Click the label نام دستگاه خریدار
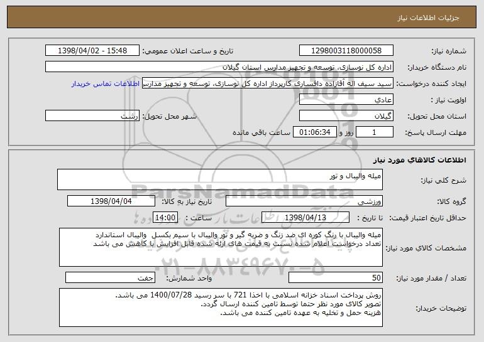Image resolution: width=484 pixels, height=342 pixels. pyautogui.click(x=437, y=68)
